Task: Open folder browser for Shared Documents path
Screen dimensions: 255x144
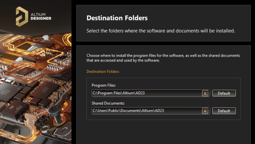Action: 205,111
